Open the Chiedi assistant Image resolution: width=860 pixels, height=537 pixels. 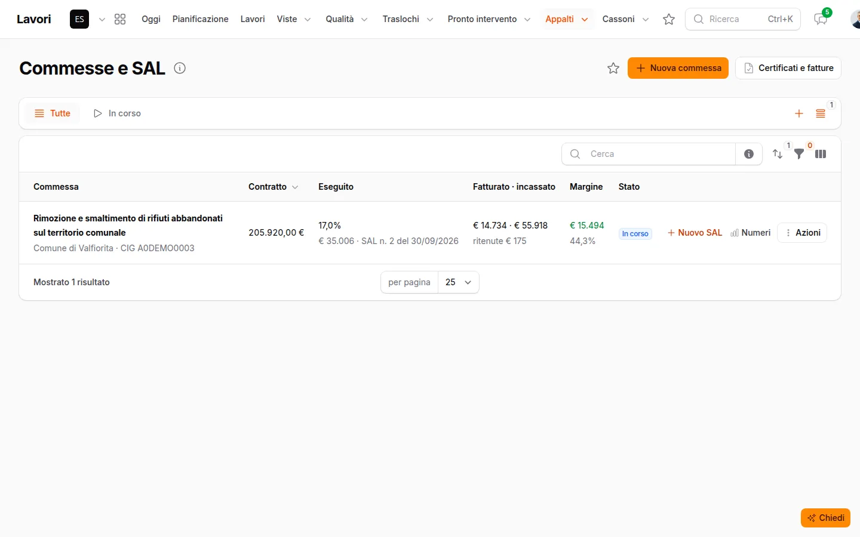click(x=825, y=518)
